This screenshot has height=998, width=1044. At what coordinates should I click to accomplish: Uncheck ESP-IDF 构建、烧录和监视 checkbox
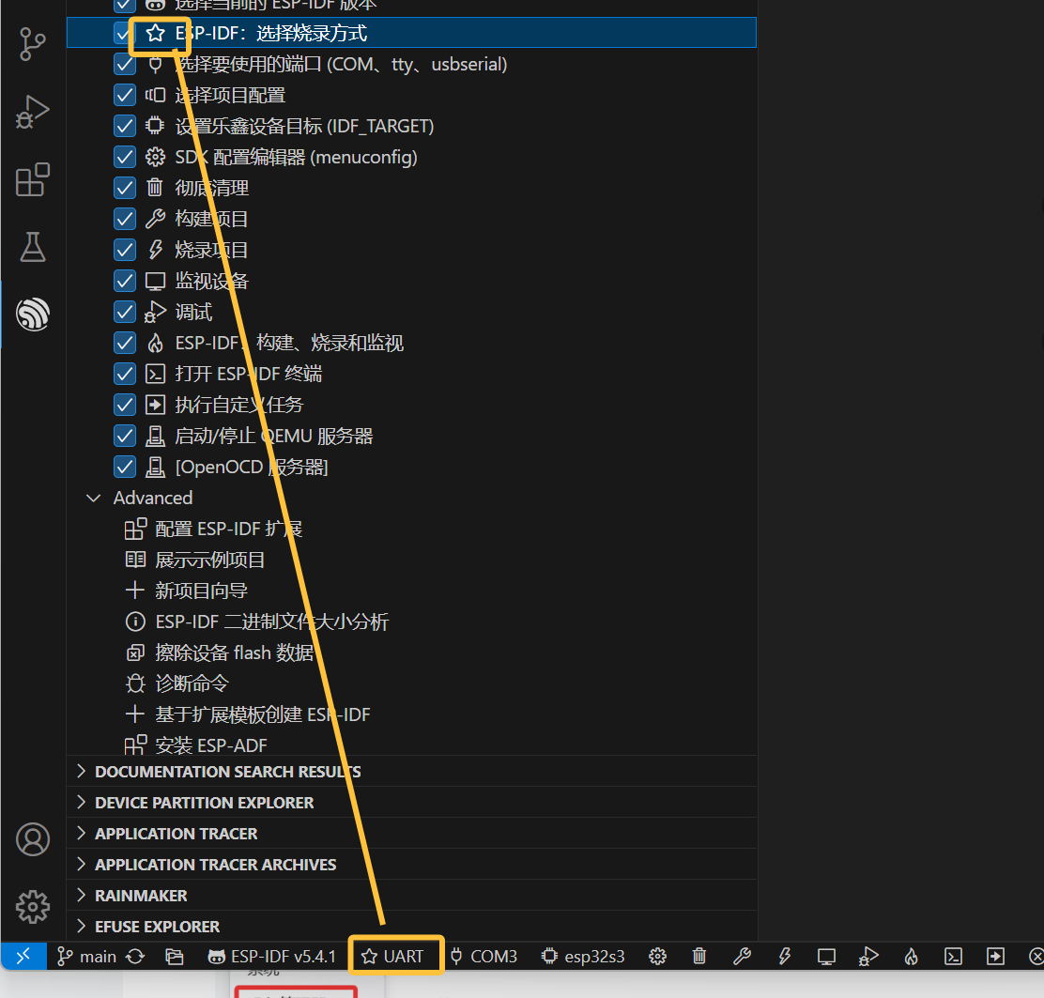coord(125,343)
